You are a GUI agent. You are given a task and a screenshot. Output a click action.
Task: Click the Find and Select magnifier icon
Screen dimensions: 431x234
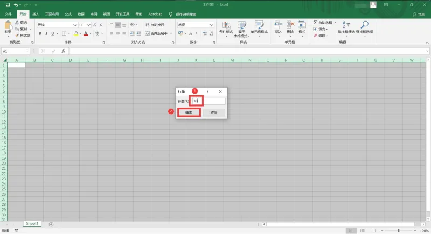point(365,25)
